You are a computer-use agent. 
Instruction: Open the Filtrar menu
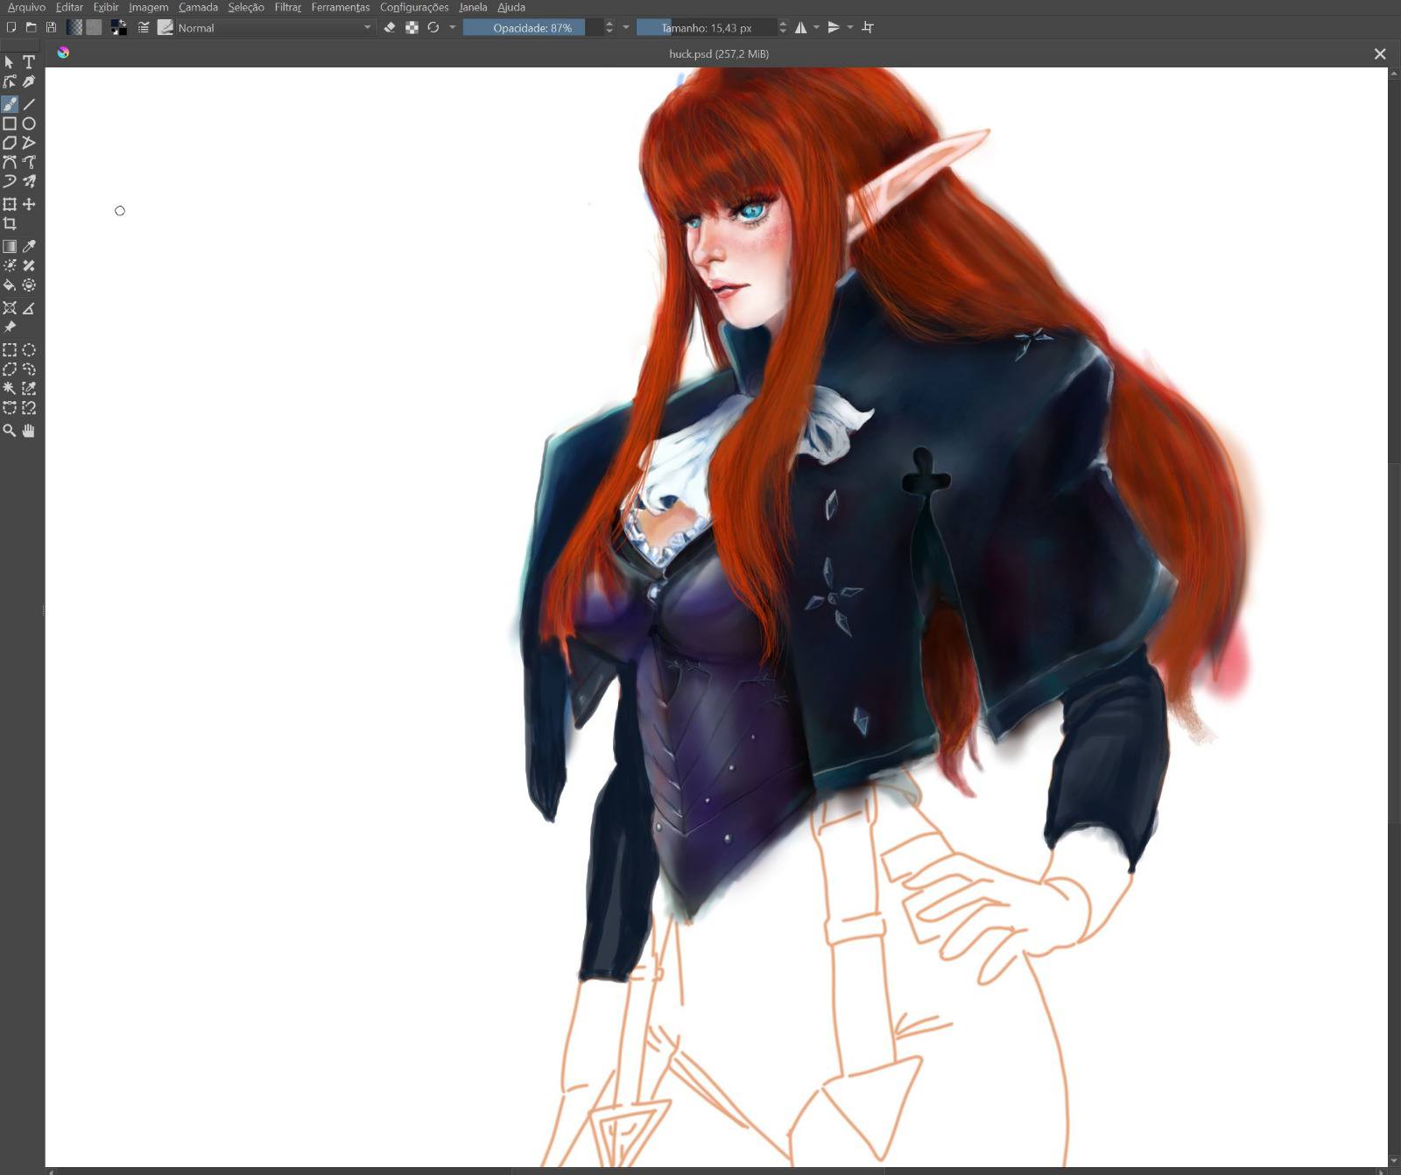click(x=287, y=7)
